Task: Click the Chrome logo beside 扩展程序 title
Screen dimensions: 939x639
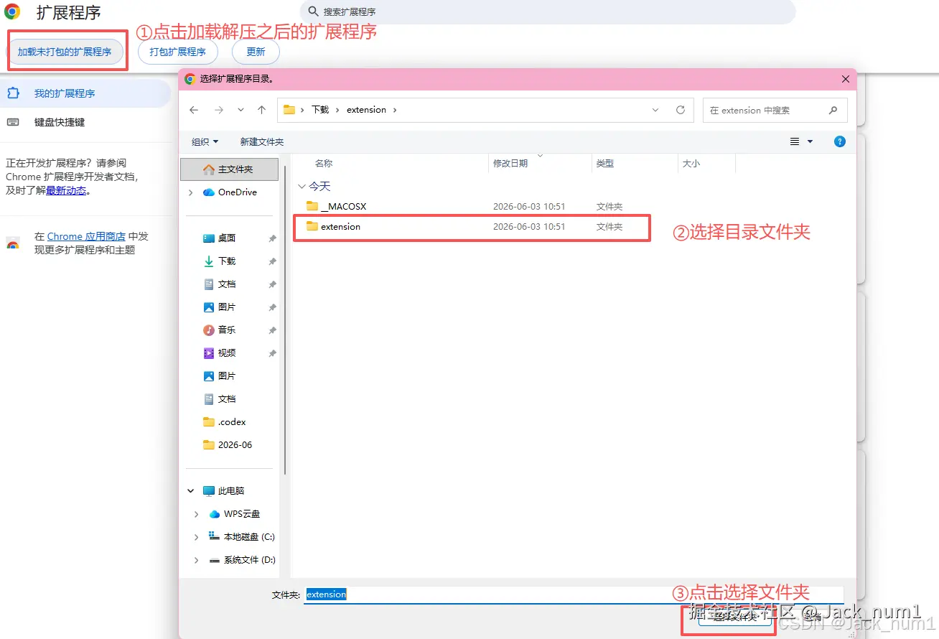Action: pyautogui.click(x=12, y=12)
